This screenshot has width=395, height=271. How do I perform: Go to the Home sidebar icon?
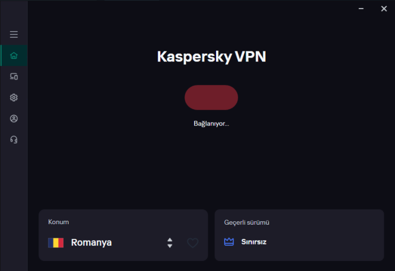coord(14,55)
